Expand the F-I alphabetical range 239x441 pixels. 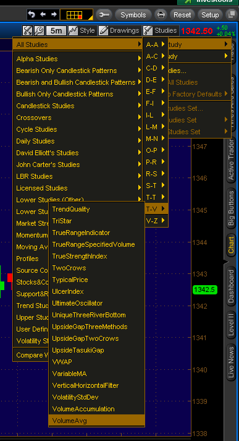pos(155,103)
